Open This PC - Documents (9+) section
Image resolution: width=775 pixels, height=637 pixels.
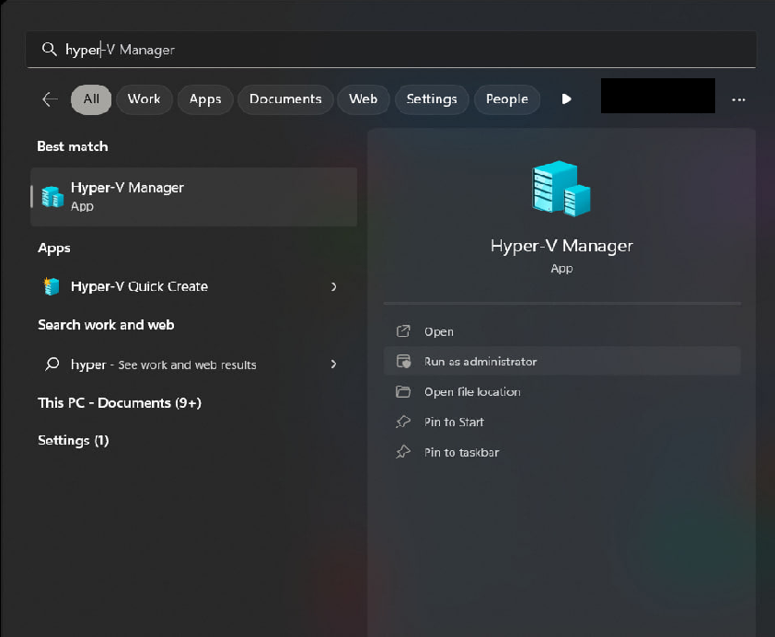point(120,403)
